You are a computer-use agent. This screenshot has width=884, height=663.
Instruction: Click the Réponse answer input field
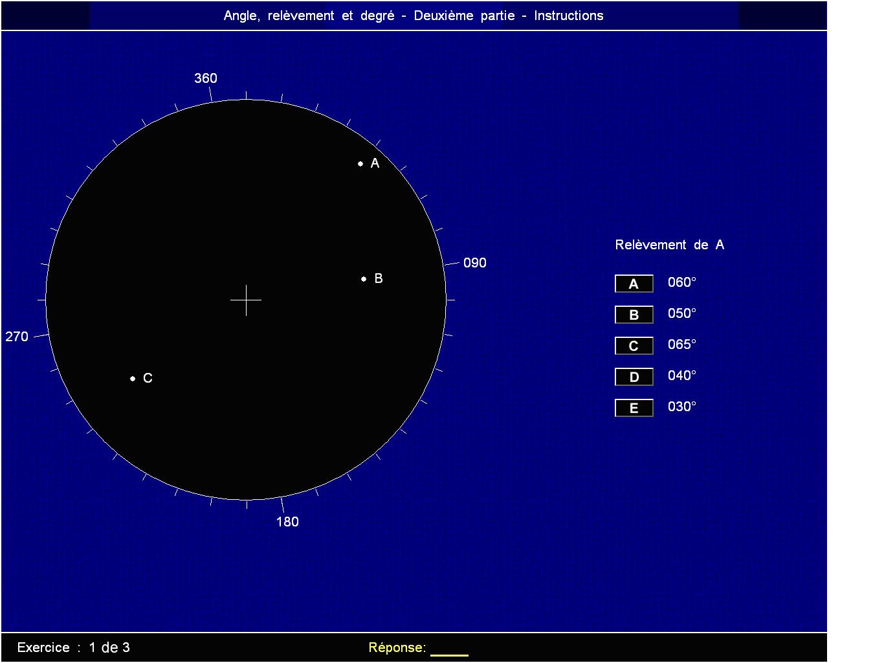point(449,649)
